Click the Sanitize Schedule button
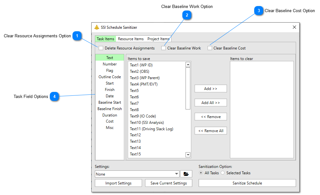This screenshot has width=320, height=195. [247, 183]
